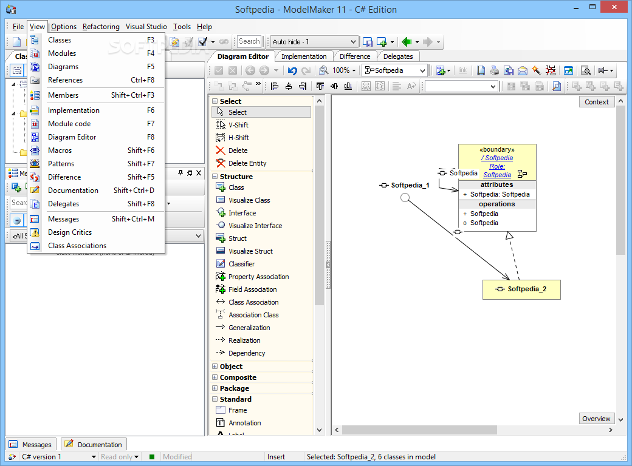
Task: Click the attributes section header
Action: (x=497, y=184)
